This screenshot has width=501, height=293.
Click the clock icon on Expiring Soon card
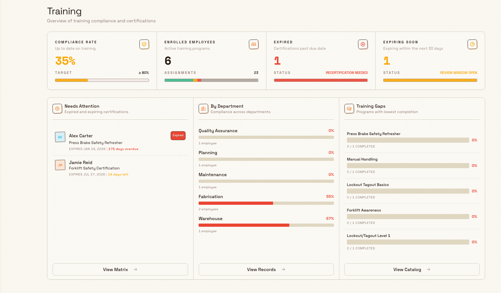(x=472, y=44)
